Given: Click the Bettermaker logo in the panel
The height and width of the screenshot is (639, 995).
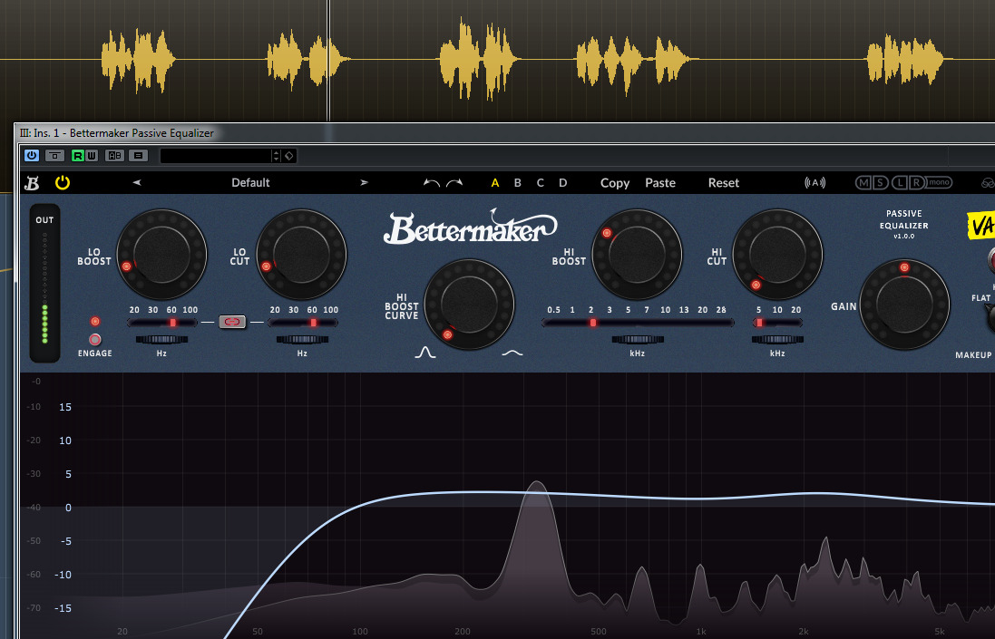Looking at the screenshot, I should click(470, 228).
